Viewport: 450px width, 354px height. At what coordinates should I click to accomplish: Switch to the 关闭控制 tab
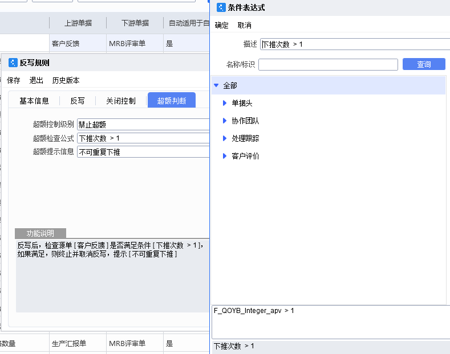[121, 101]
